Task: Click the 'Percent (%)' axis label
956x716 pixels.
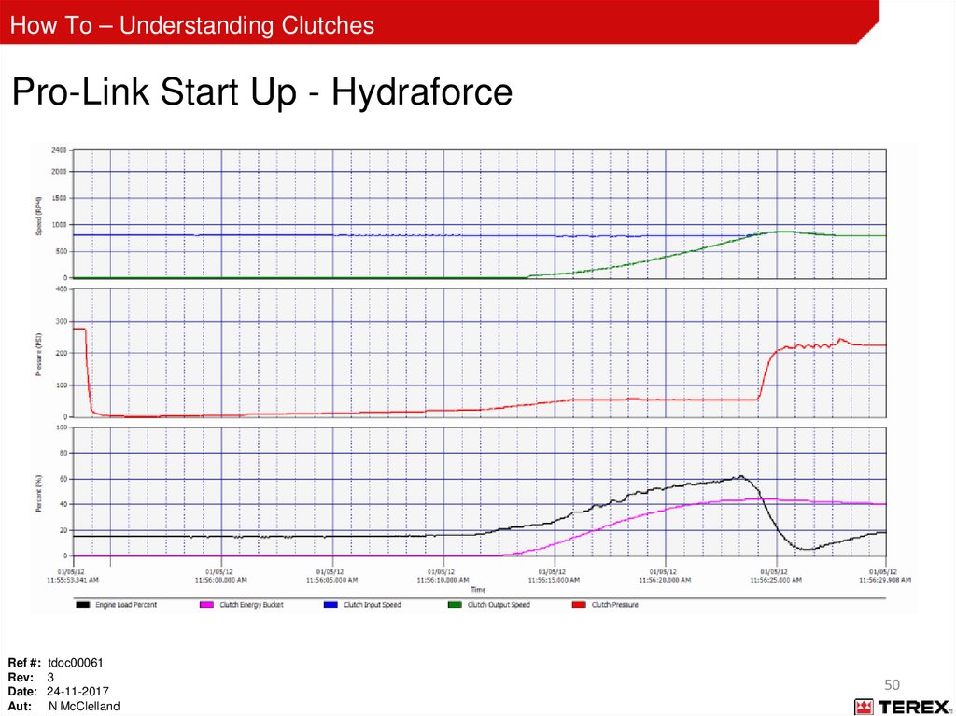Action: point(38,493)
